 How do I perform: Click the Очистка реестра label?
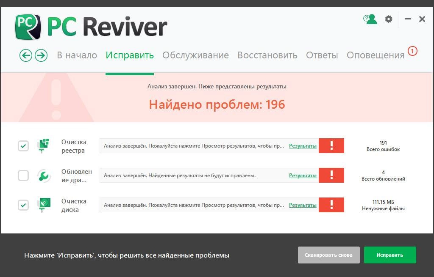pyautogui.click(x=74, y=146)
